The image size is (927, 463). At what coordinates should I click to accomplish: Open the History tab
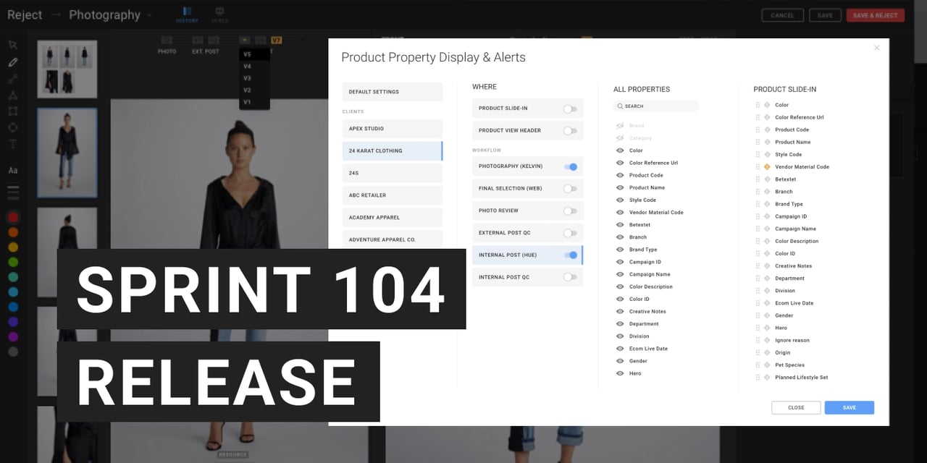187,15
